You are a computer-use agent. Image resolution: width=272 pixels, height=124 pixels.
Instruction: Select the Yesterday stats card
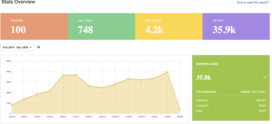(34, 26)
